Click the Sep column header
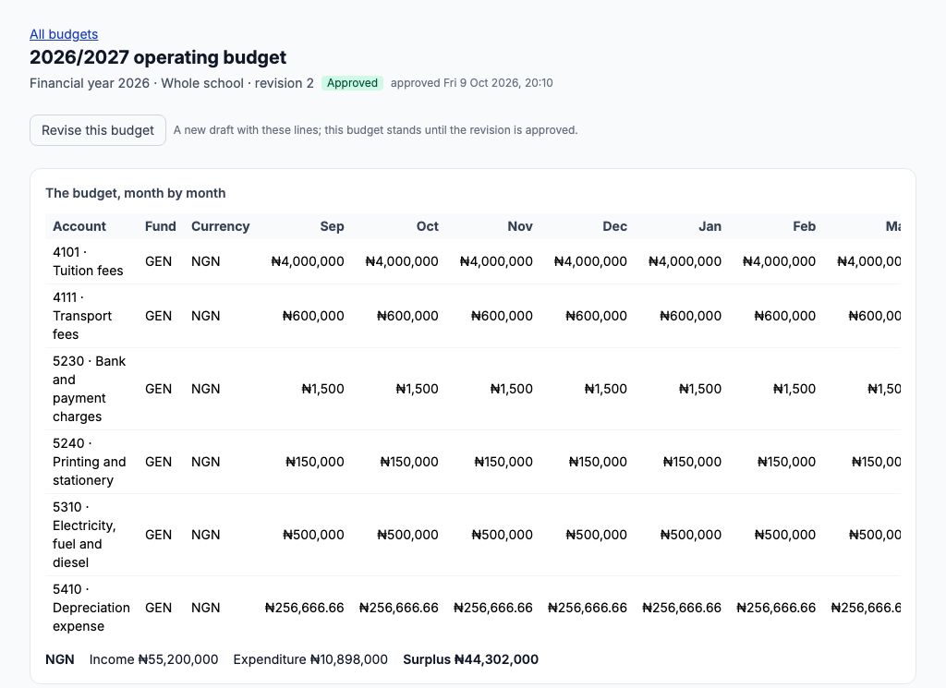Image resolution: width=946 pixels, height=688 pixels. coord(332,226)
